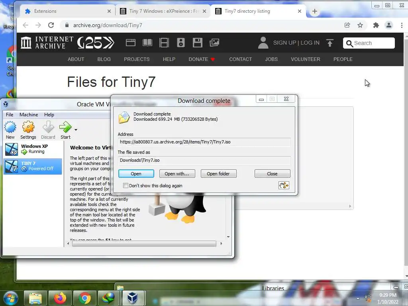Click the Chrome forward arrow
The width and height of the screenshot is (408, 306).
pyautogui.click(x=38, y=25)
